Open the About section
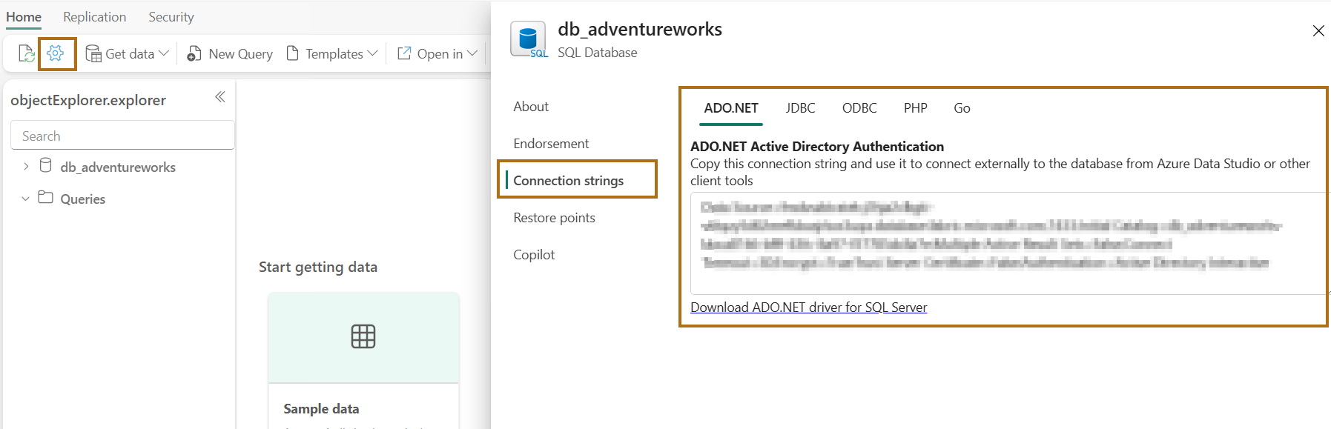 (x=531, y=107)
